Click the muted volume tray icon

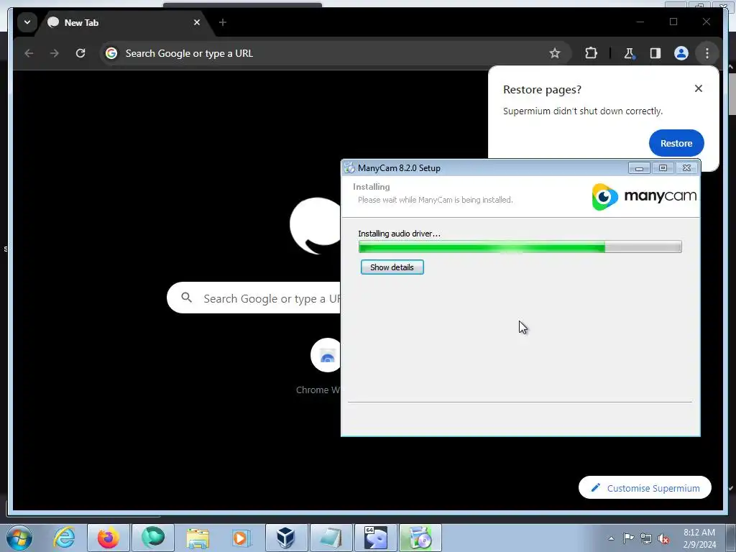click(x=663, y=538)
